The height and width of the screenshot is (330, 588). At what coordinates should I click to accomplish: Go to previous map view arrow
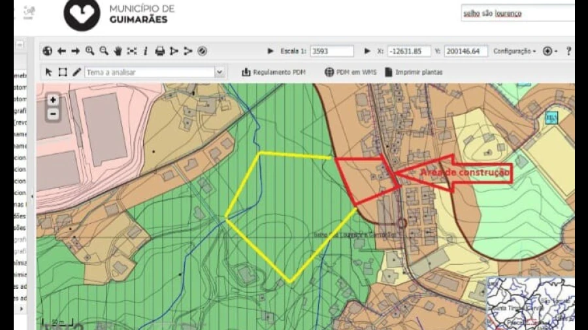(61, 51)
